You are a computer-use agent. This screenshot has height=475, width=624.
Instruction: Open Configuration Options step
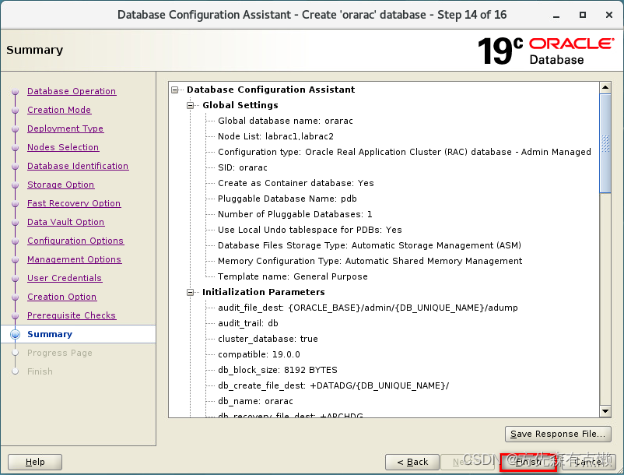75,241
